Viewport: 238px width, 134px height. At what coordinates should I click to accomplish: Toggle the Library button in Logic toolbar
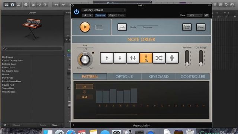point(7,5)
